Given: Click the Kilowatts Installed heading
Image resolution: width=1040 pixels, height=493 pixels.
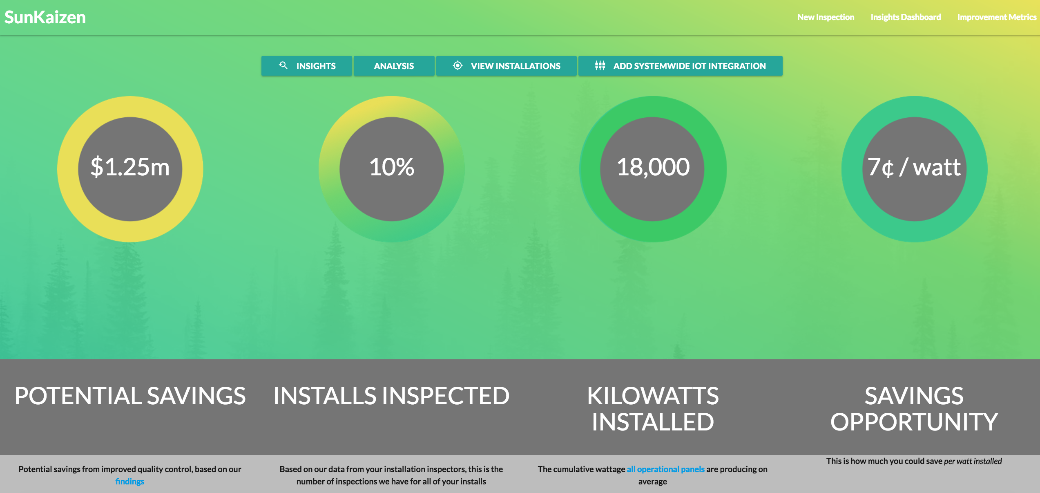Looking at the screenshot, I should [x=653, y=409].
